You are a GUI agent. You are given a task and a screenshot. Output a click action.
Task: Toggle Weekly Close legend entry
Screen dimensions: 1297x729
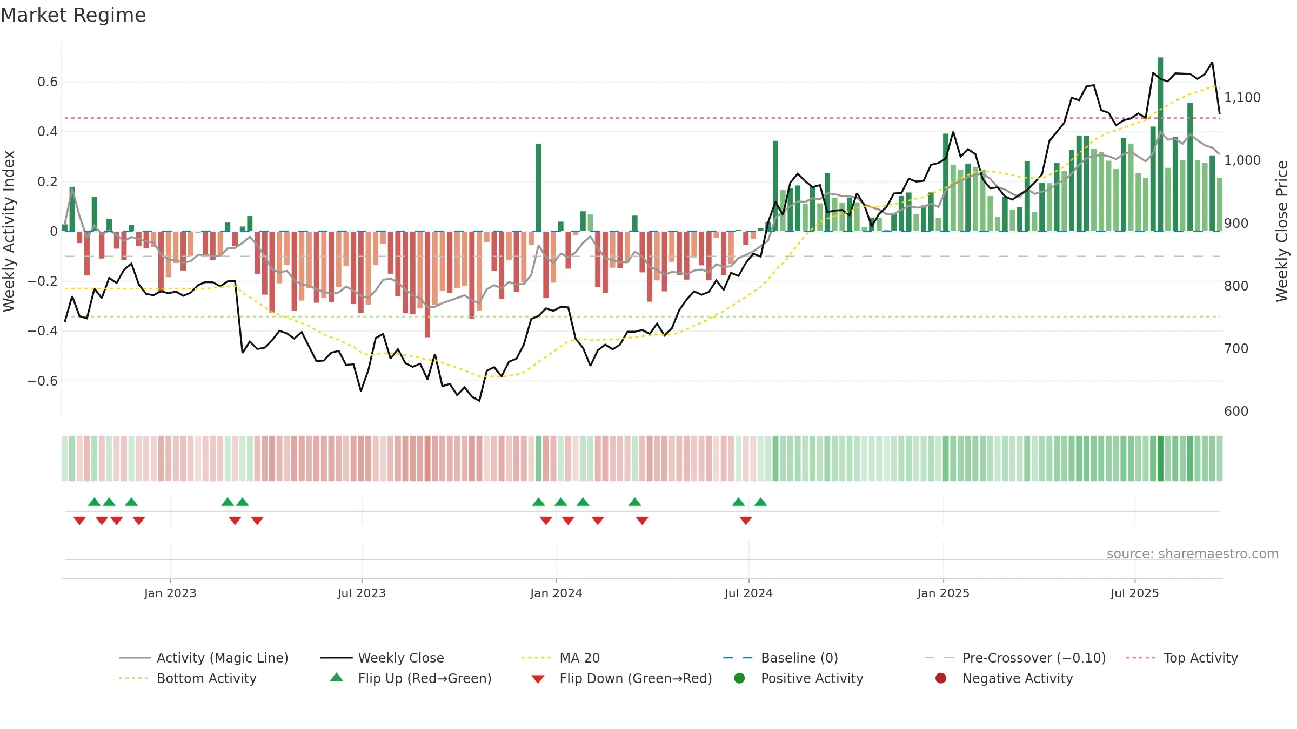(382, 658)
